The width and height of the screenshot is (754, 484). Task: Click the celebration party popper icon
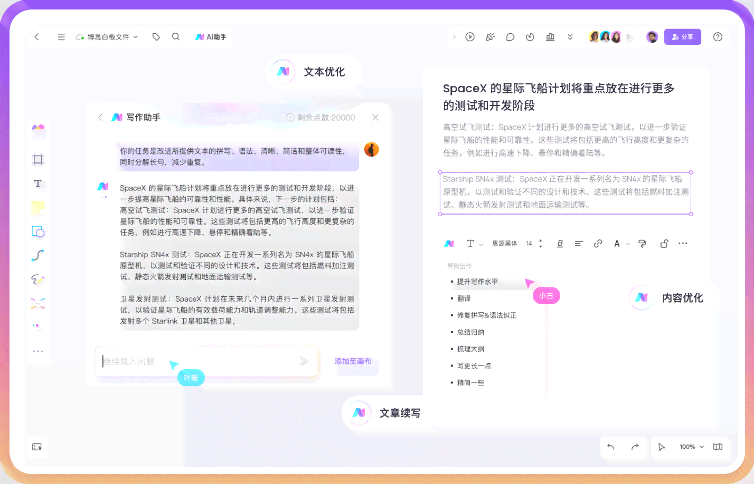490,37
